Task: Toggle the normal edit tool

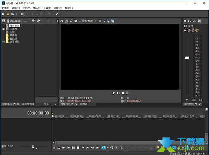Action: point(103,148)
